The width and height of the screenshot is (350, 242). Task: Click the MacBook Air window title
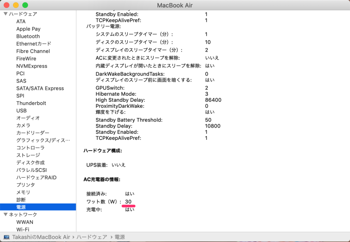click(x=175, y=5)
